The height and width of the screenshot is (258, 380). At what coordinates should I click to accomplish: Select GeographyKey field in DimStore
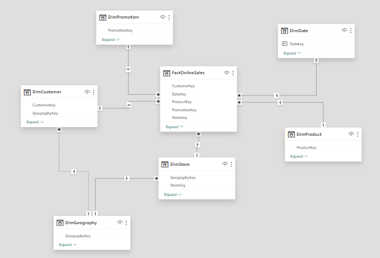coord(183,177)
